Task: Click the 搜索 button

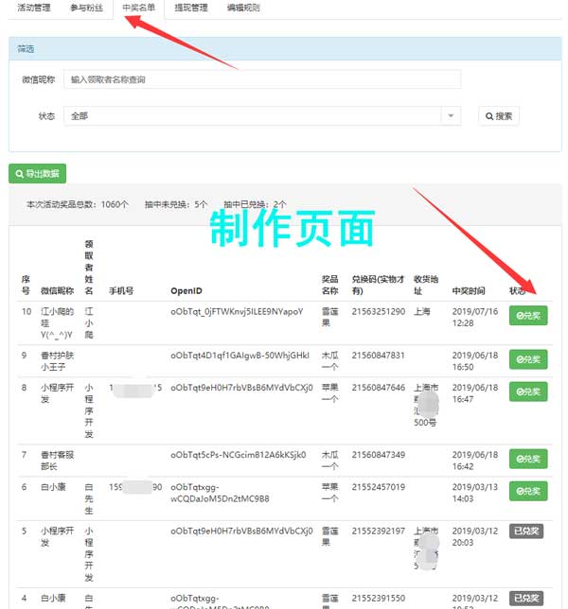Action: (x=499, y=115)
